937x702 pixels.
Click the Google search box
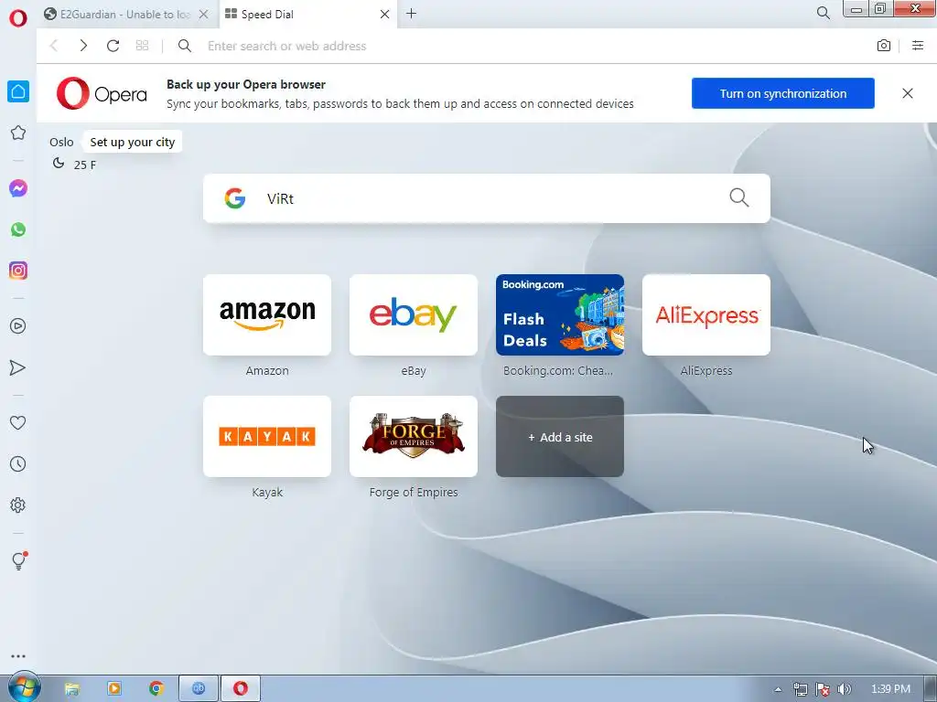487,198
